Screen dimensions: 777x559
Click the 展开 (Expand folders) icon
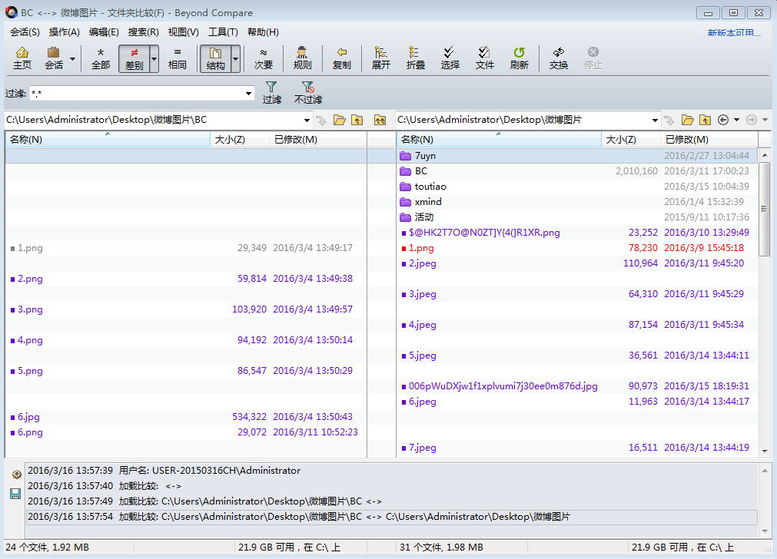pos(380,58)
